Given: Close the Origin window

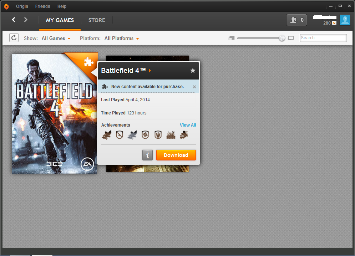Looking at the screenshot, I should click(349, 6).
